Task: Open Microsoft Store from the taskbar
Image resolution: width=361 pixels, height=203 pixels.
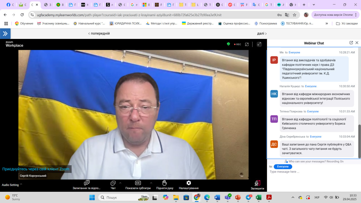Action: pos(186,197)
